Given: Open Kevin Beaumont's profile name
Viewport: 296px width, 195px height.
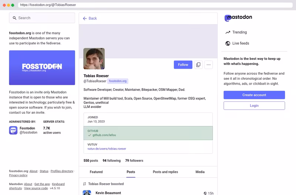Looking at the screenshot, I should coord(108,193).
